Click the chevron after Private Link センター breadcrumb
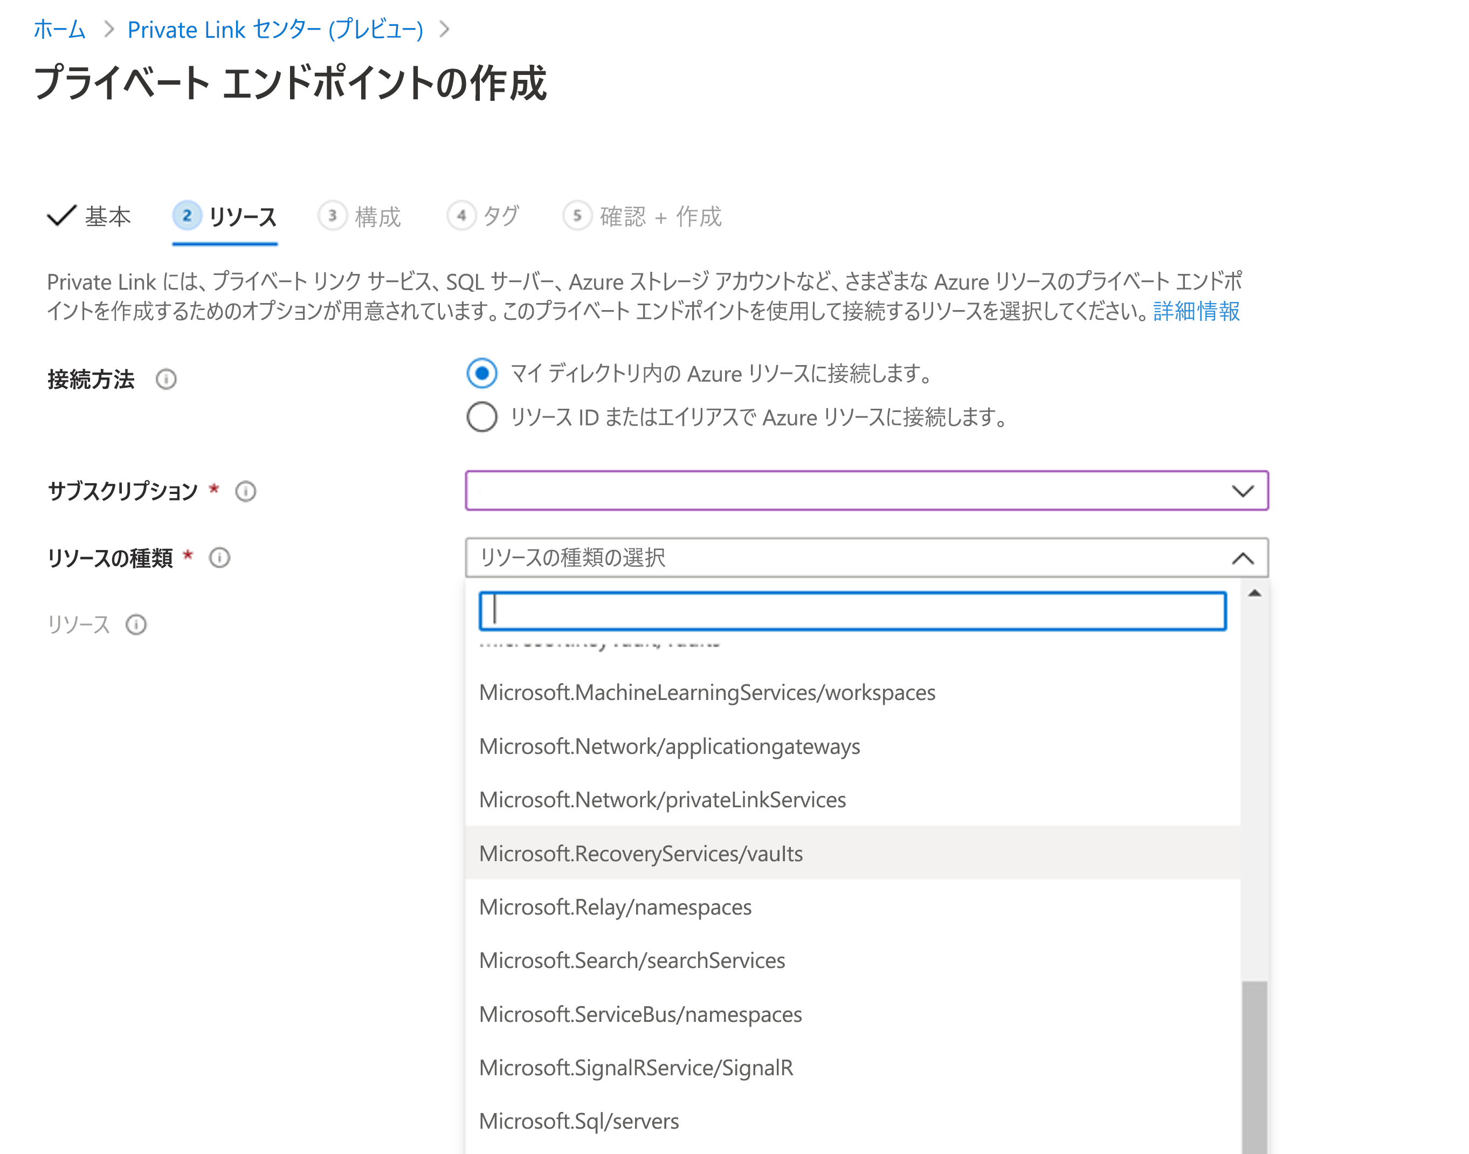The width and height of the screenshot is (1469, 1154). coord(444,30)
